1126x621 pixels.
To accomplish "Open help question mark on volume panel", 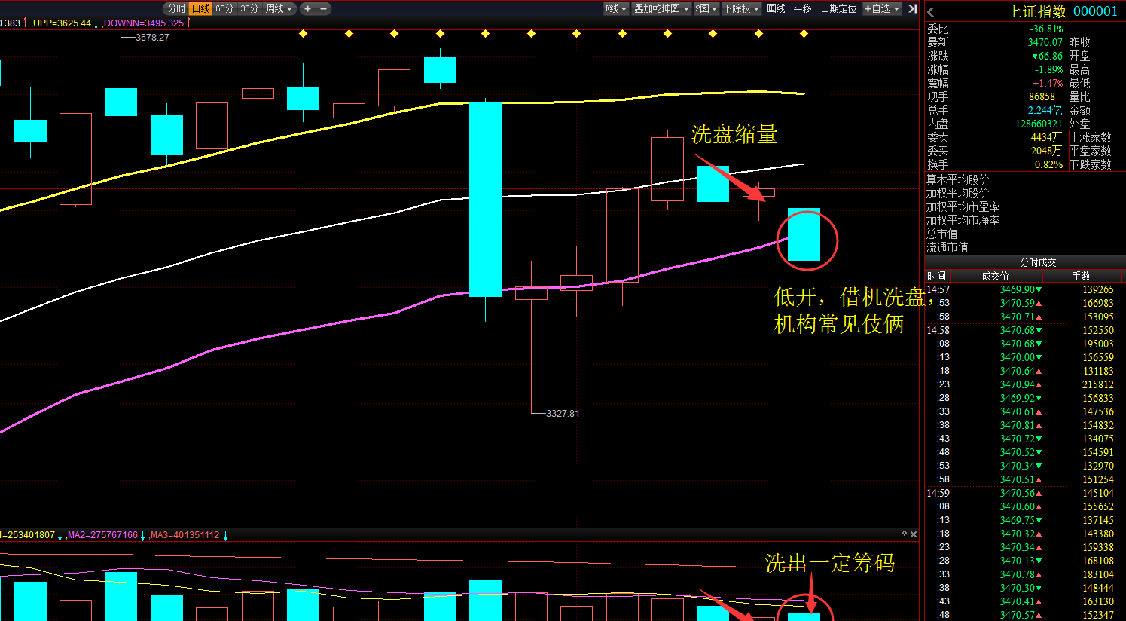I will click(x=905, y=534).
